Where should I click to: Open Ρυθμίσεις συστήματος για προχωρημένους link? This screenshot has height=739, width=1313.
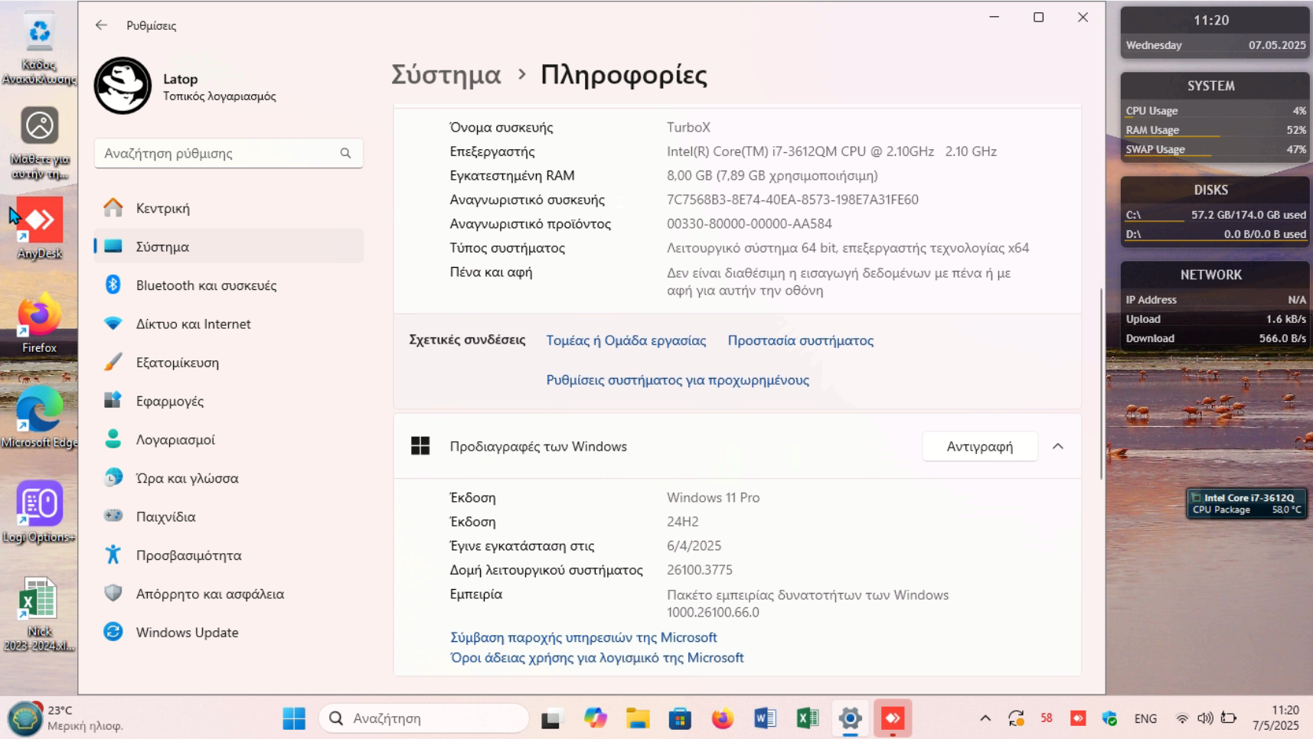(677, 380)
